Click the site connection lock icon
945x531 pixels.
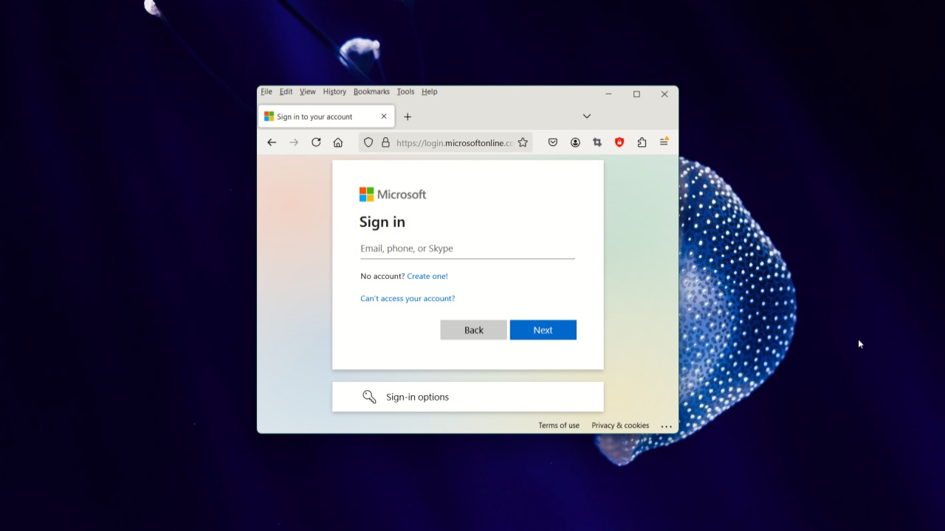[x=386, y=142]
